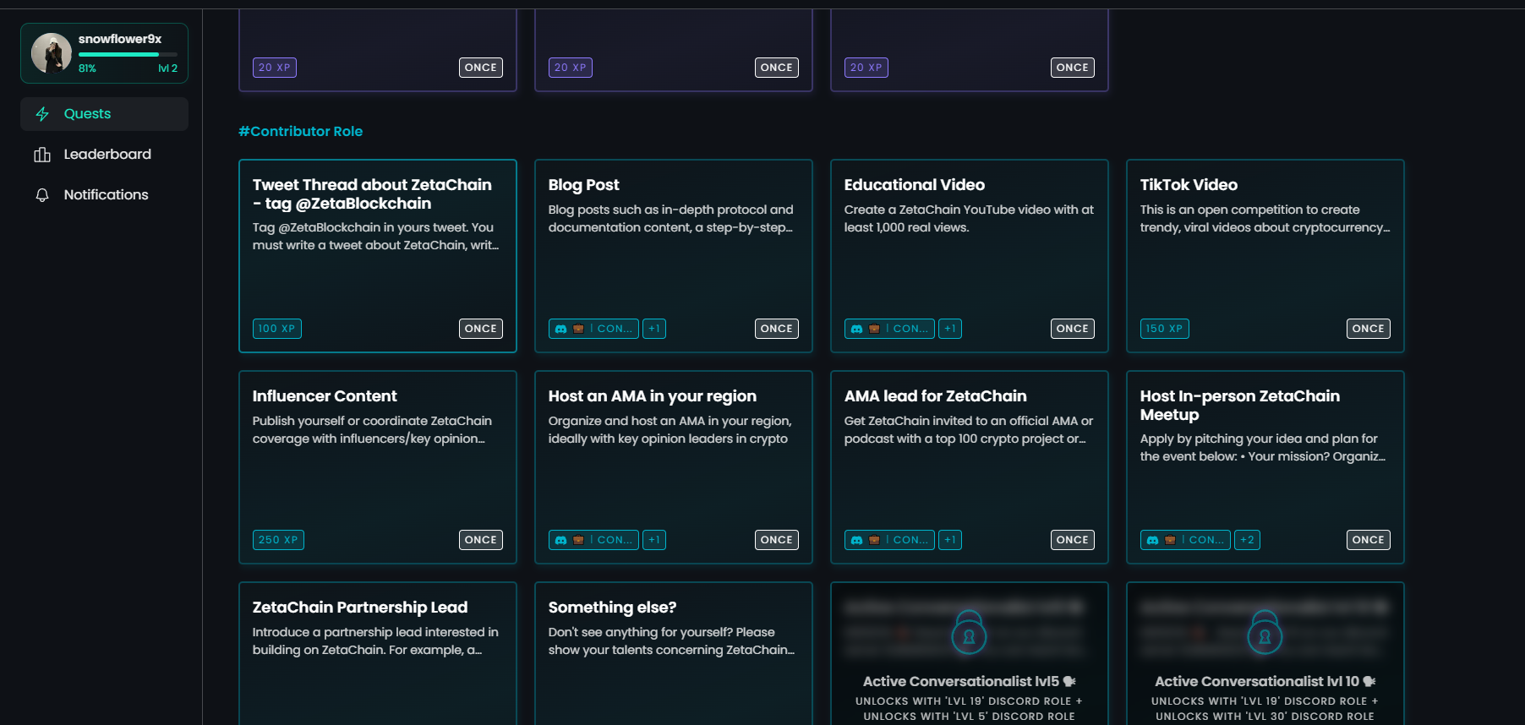The image size is (1525, 725).
Task: Click the +1 reward badge on Blog Post card
Action: [654, 329]
